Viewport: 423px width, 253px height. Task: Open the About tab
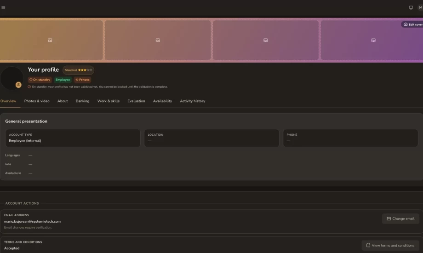coord(63,101)
